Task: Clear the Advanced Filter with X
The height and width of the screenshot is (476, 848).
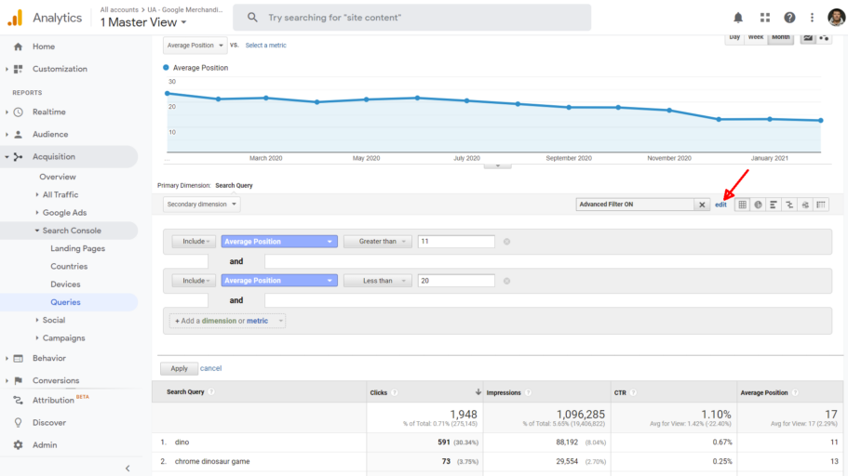Action: pyautogui.click(x=702, y=205)
